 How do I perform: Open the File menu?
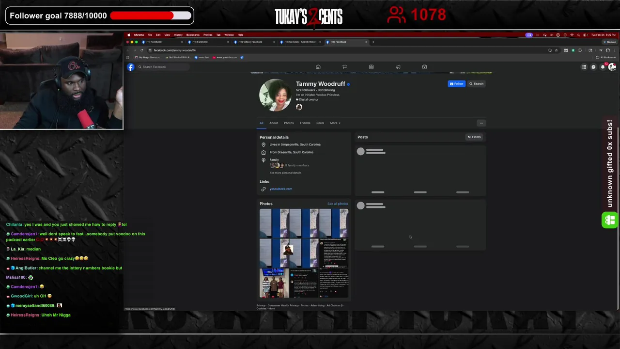[x=150, y=35]
